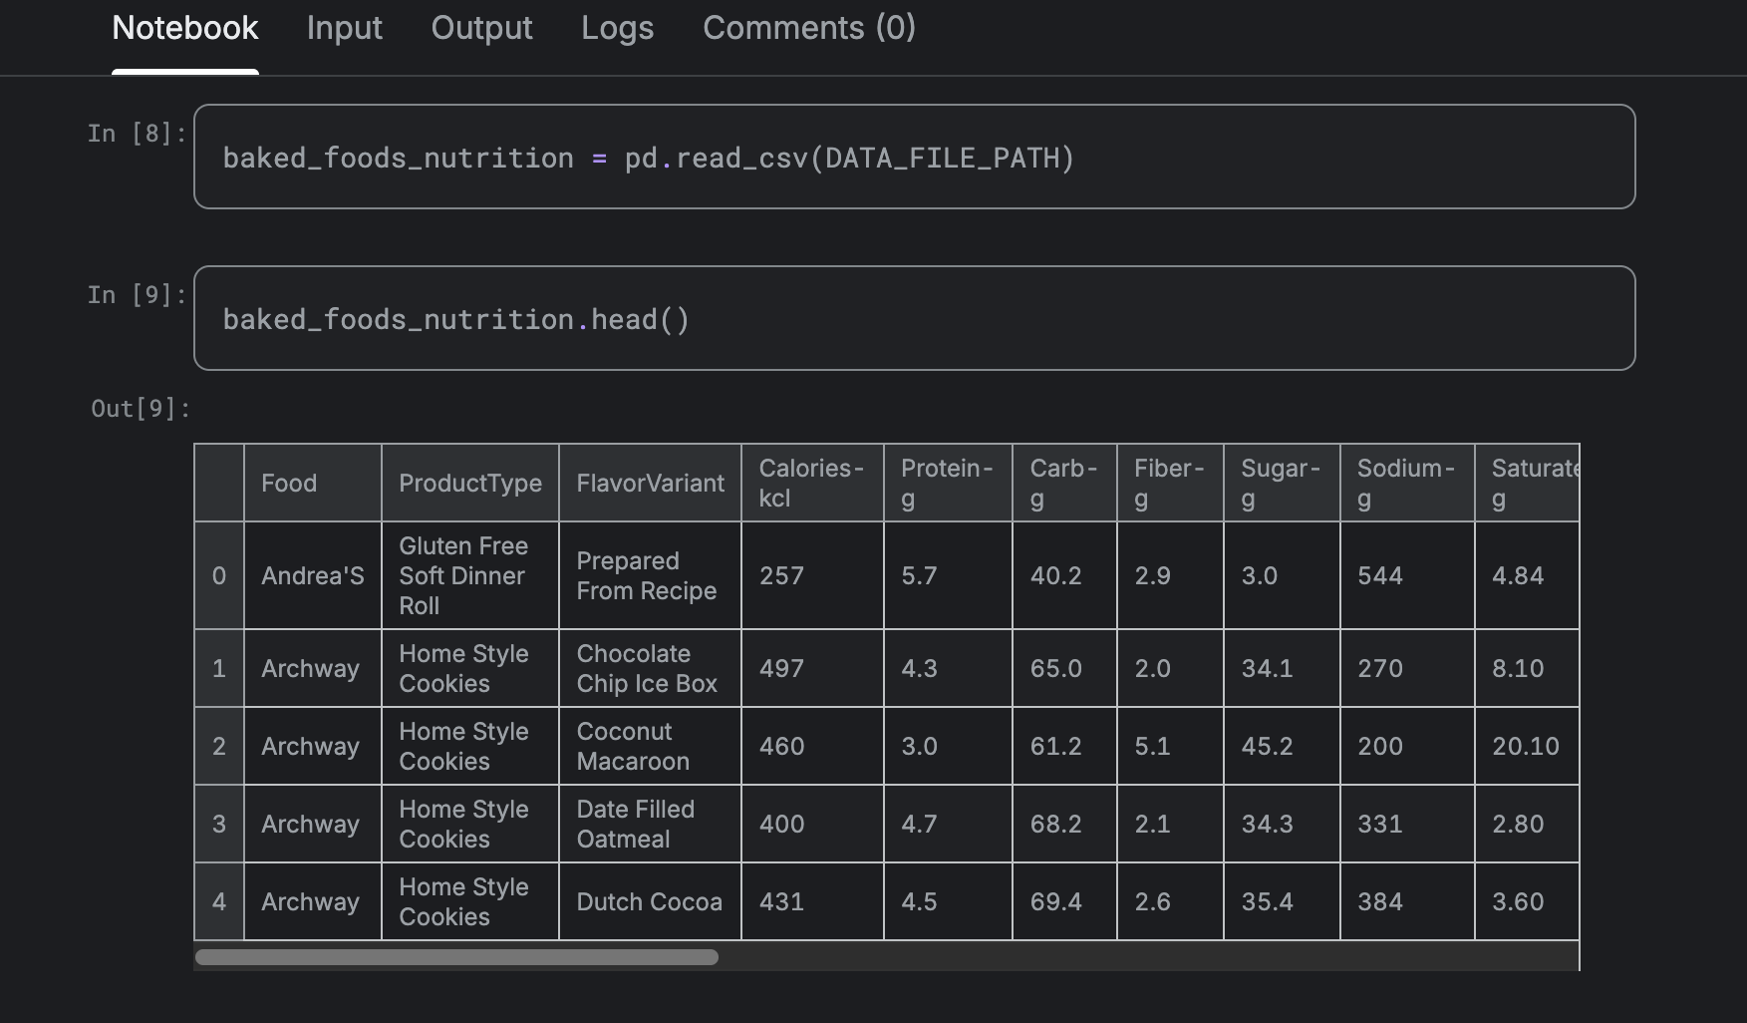Click the FlavorVariant column header

[651, 483]
